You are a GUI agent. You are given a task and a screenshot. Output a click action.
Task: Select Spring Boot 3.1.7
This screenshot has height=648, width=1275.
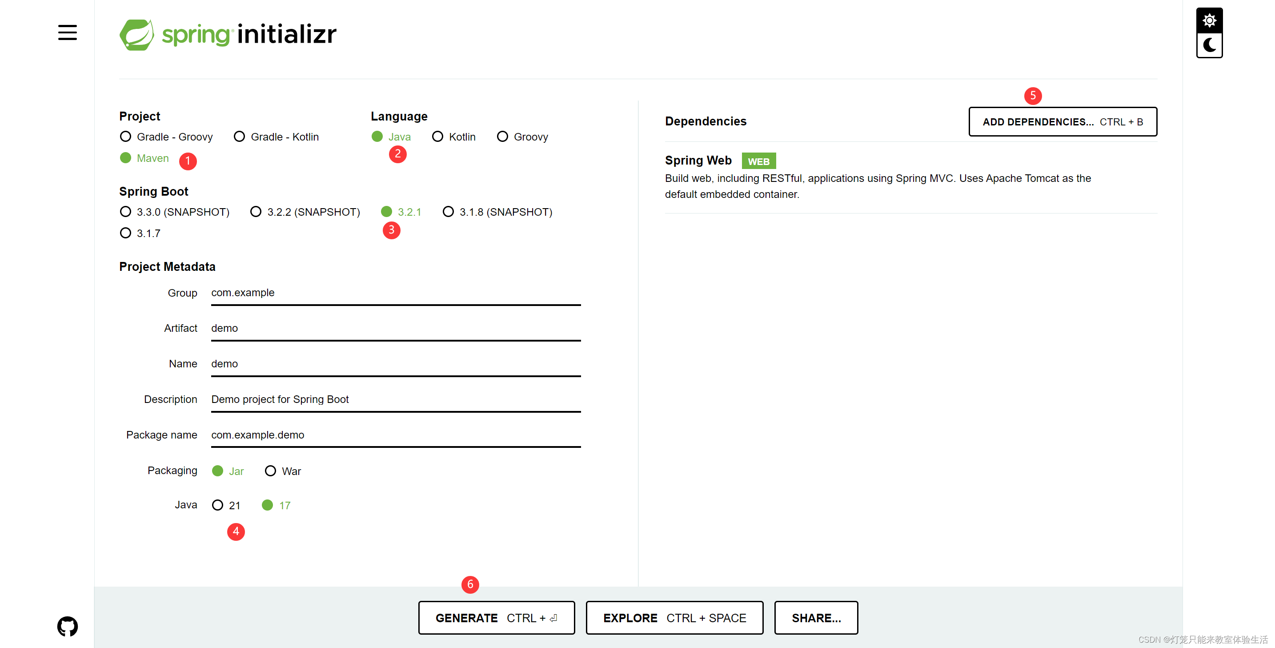(x=140, y=233)
